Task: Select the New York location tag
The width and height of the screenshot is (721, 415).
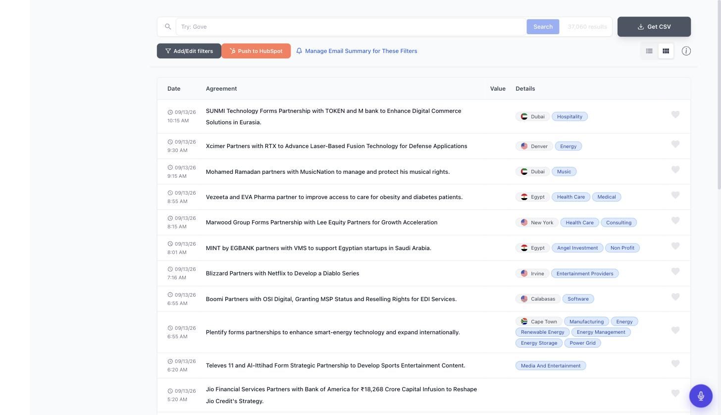Action: (537, 222)
